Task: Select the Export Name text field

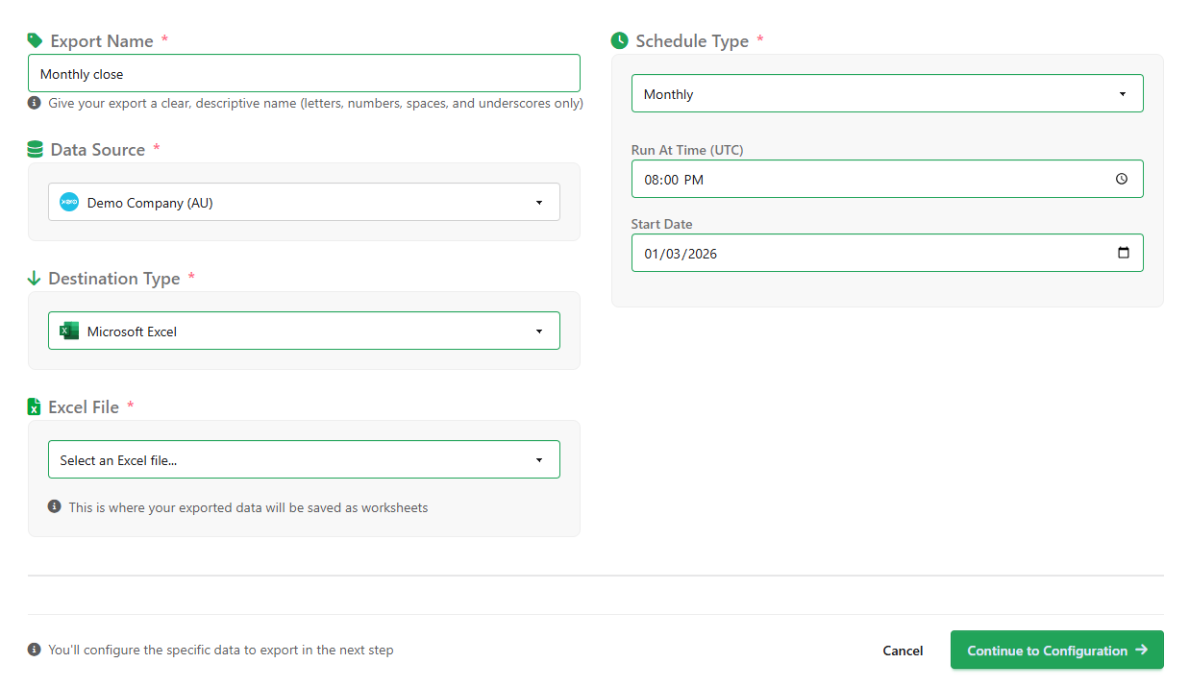Action: tap(304, 73)
